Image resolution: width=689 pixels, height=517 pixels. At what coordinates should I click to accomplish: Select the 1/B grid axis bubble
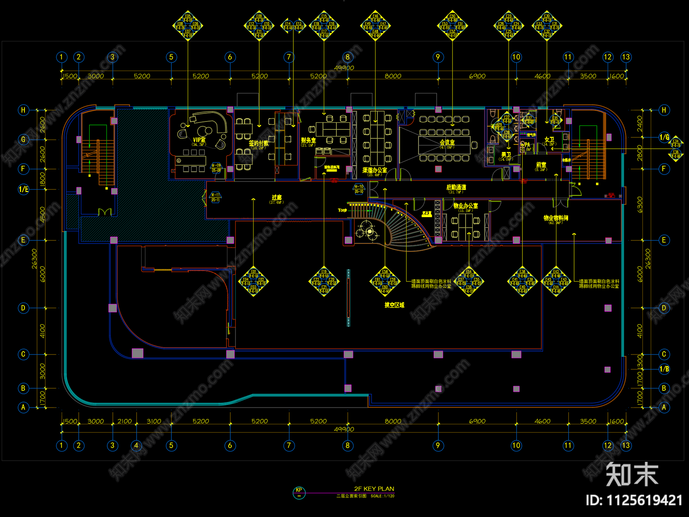click(x=664, y=369)
